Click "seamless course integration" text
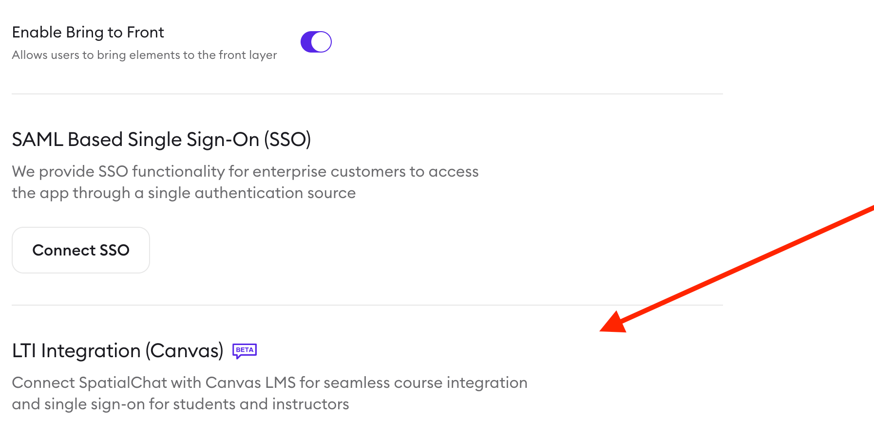Image resolution: width=874 pixels, height=437 pixels. click(425, 383)
